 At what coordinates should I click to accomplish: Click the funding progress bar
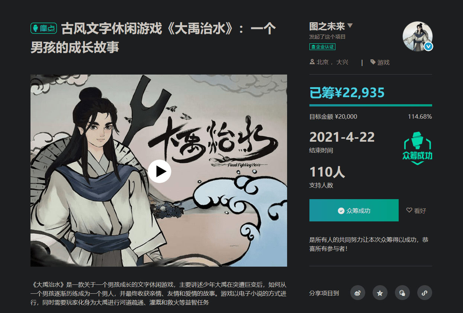(371, 105)
